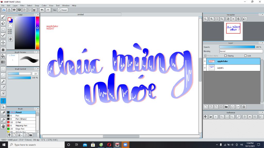Hide the applefake layer
The width and height of the screenshot is (264, 148).
205,61
